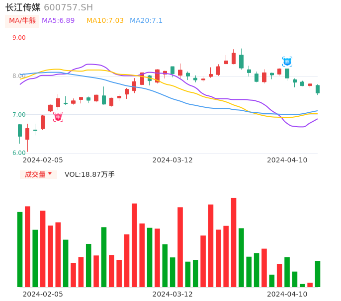Click the first green volume bar
This screenshot has width=341, height=301.
pyautogui.click(x=20, y=249)
